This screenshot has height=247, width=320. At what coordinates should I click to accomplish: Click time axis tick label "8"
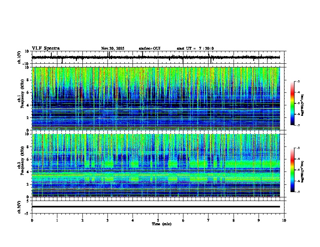pyautogui.click(x=234, y=220)
